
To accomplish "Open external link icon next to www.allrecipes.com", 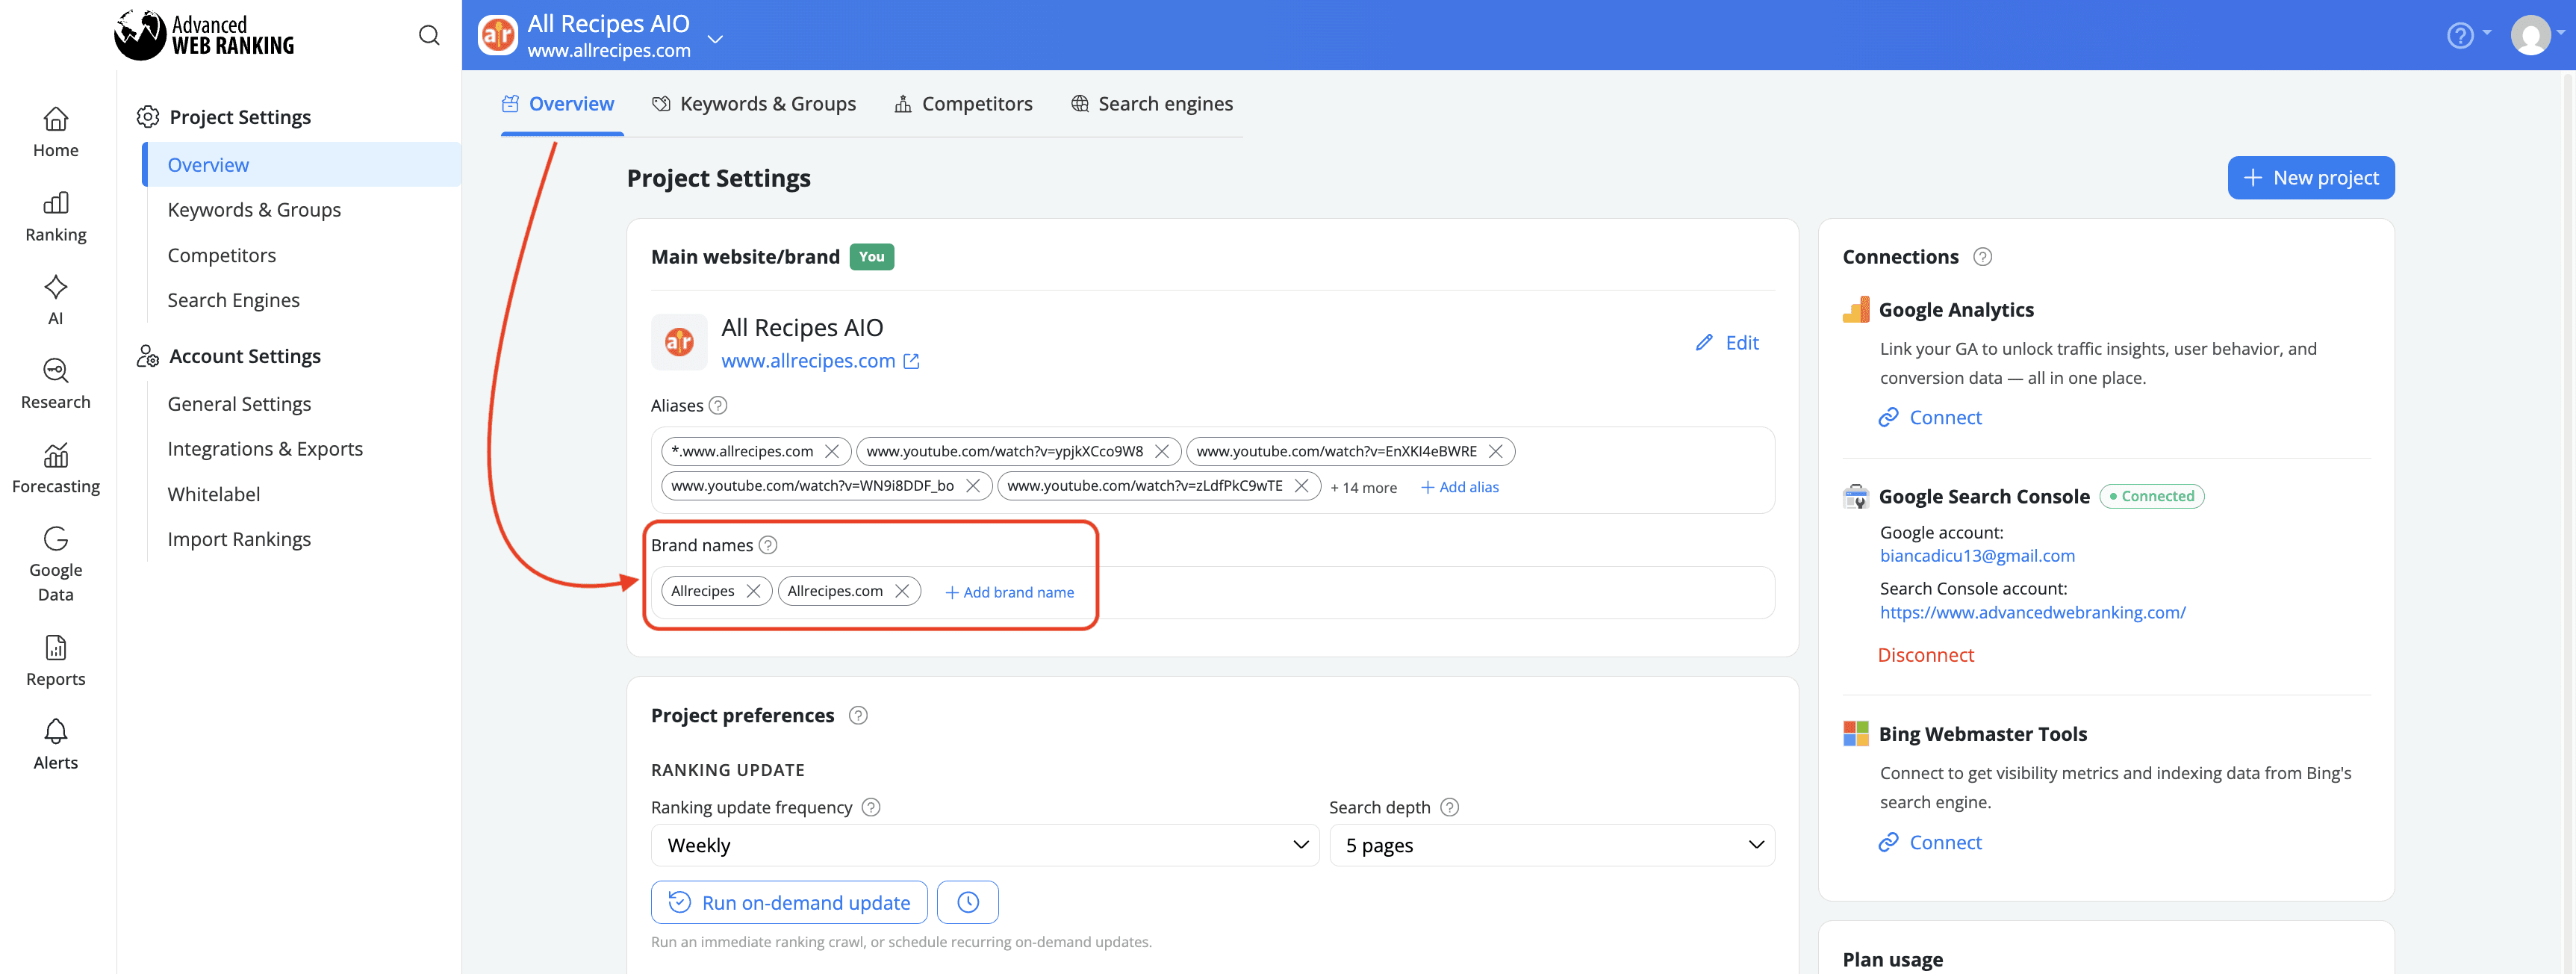I will tap(912, 362).
